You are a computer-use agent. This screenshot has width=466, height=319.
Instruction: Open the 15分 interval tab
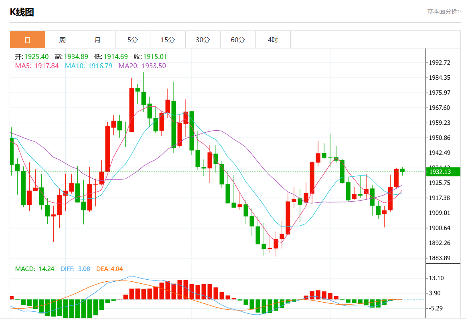168,40
